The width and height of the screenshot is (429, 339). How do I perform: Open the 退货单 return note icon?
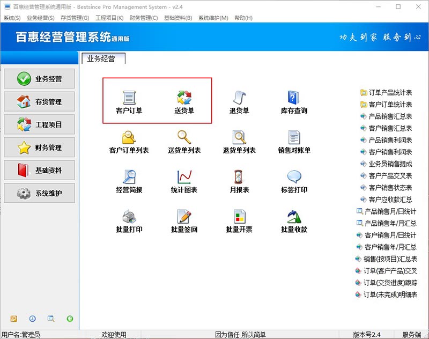[239, 98]
